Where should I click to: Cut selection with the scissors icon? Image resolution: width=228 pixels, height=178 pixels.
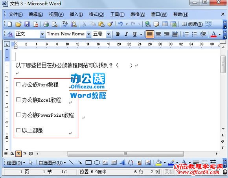pyautogui.click(x=84, y=24)
